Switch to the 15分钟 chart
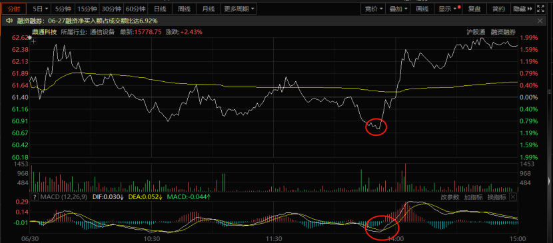Screen dimensions: 553x243 click(87, 9)
